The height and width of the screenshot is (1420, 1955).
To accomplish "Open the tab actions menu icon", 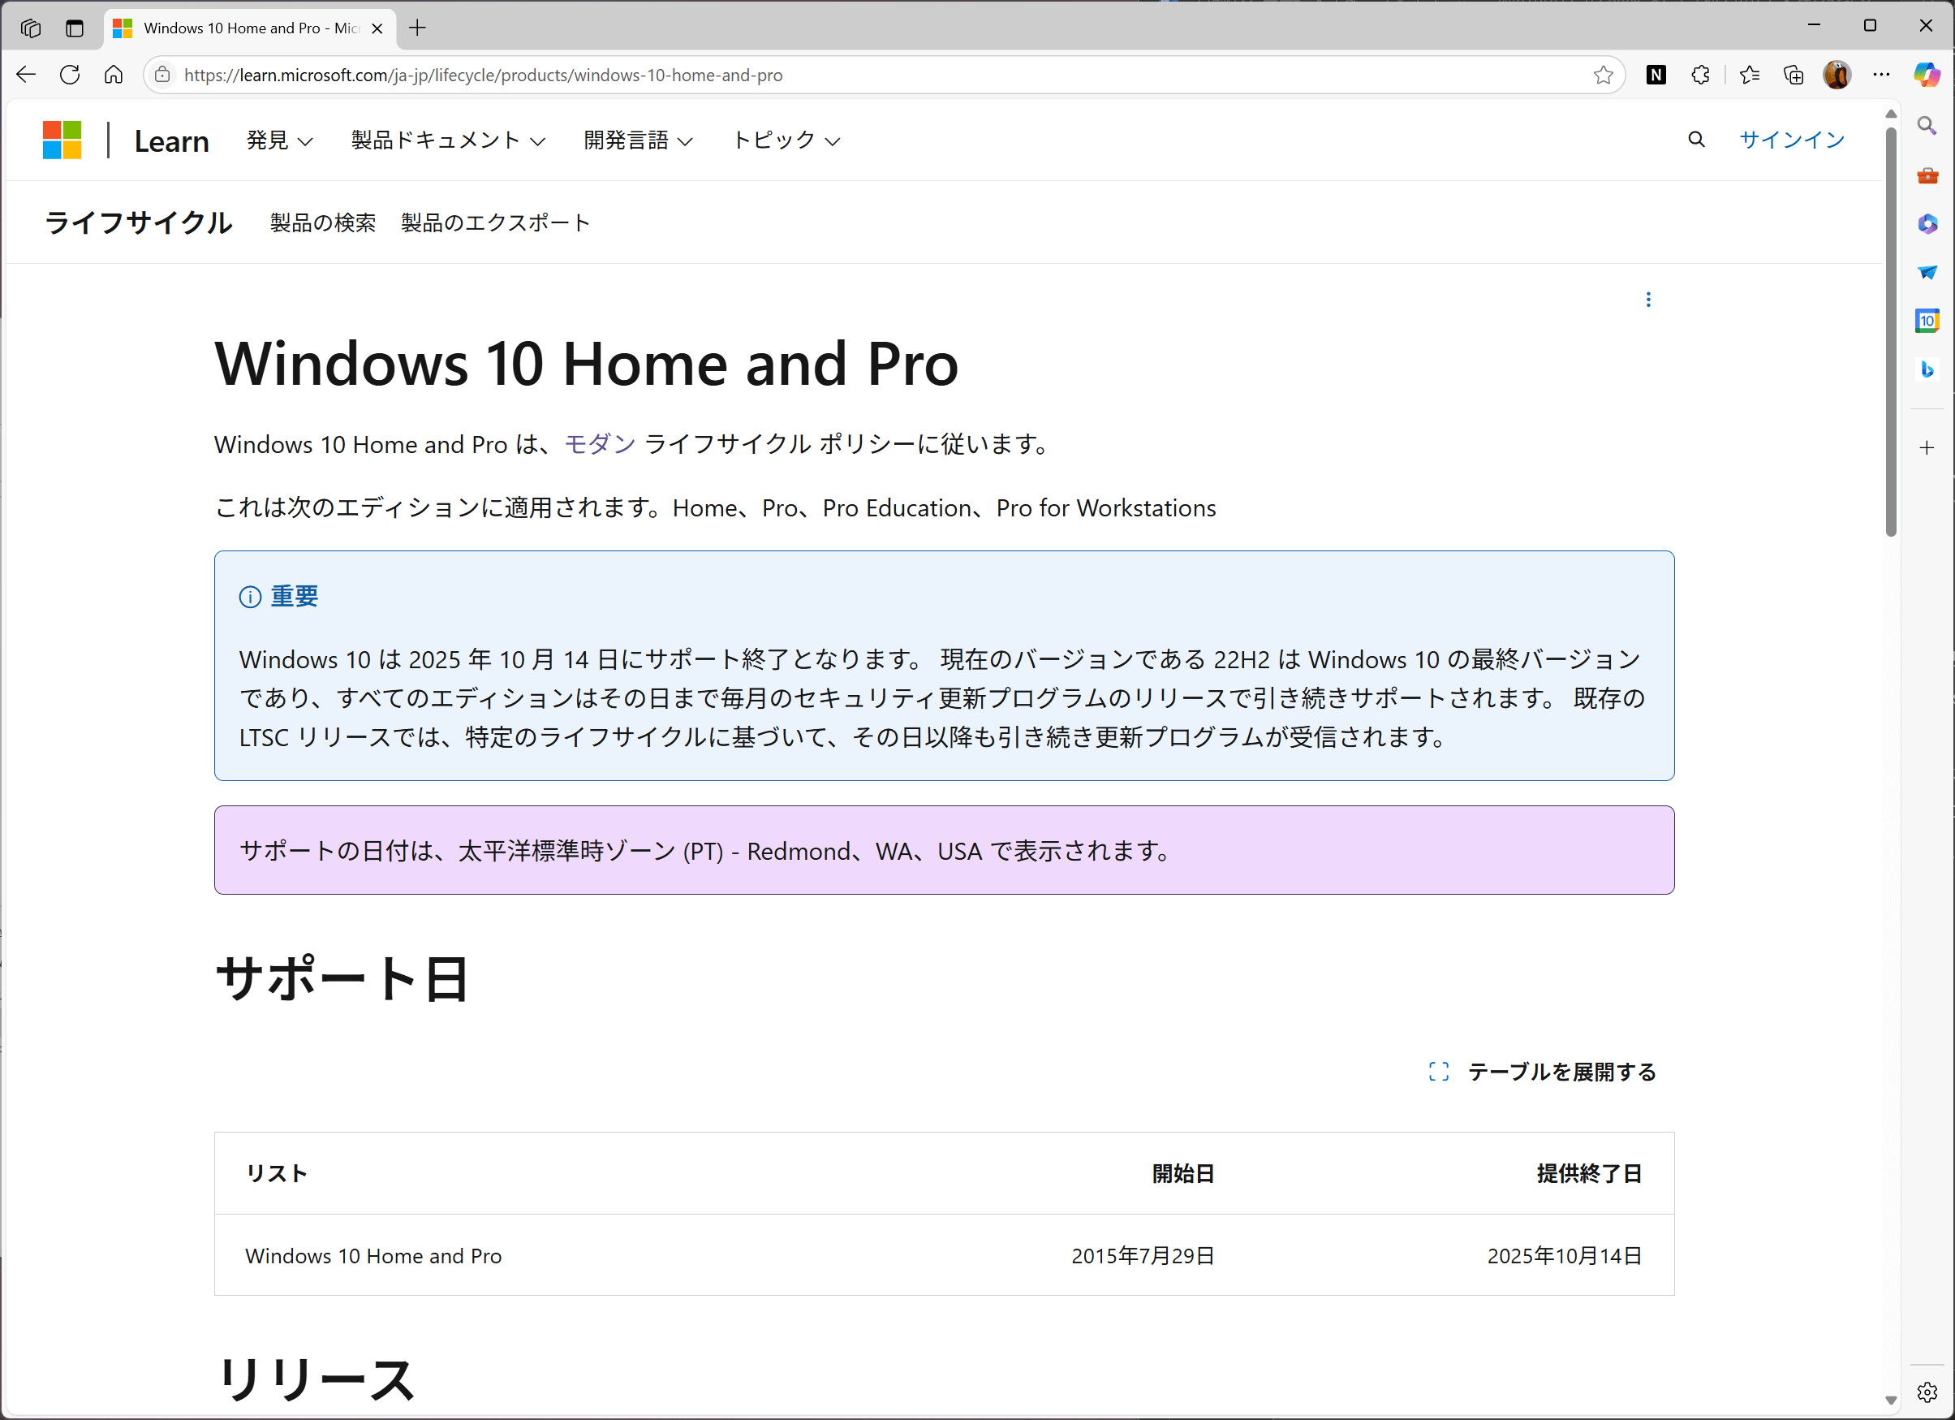I will coord(75,28).
